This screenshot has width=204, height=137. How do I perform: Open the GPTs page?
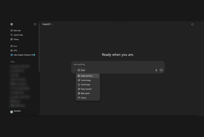[14, 50]
